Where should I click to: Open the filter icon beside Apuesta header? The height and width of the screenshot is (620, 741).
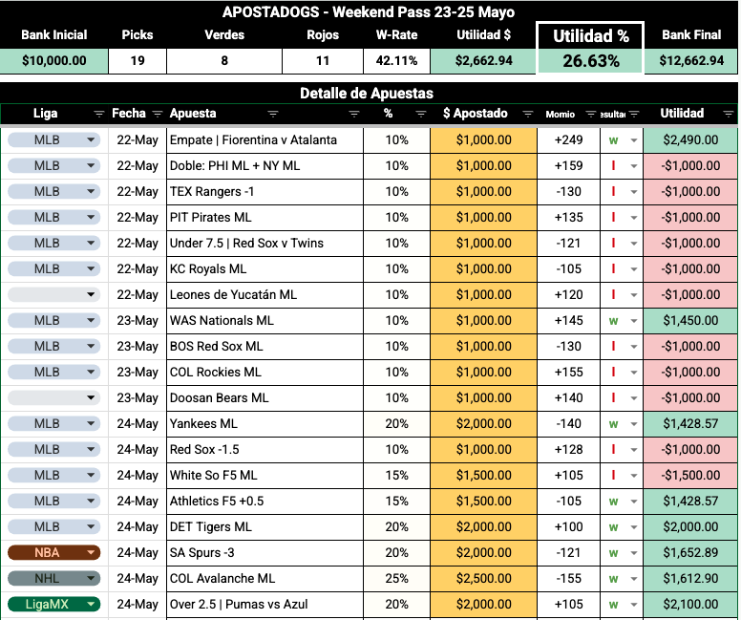(273, 114)
